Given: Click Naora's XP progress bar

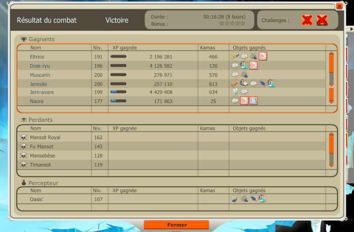Looking at the screenshot, I should 118,101.
